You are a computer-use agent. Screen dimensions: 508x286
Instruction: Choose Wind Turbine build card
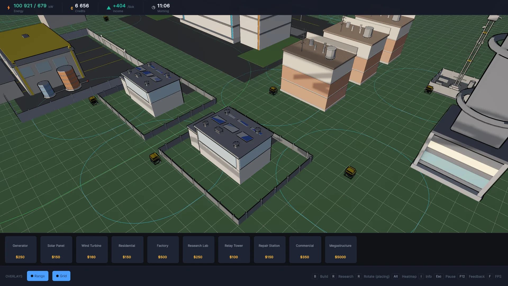[x=92, y=249]
